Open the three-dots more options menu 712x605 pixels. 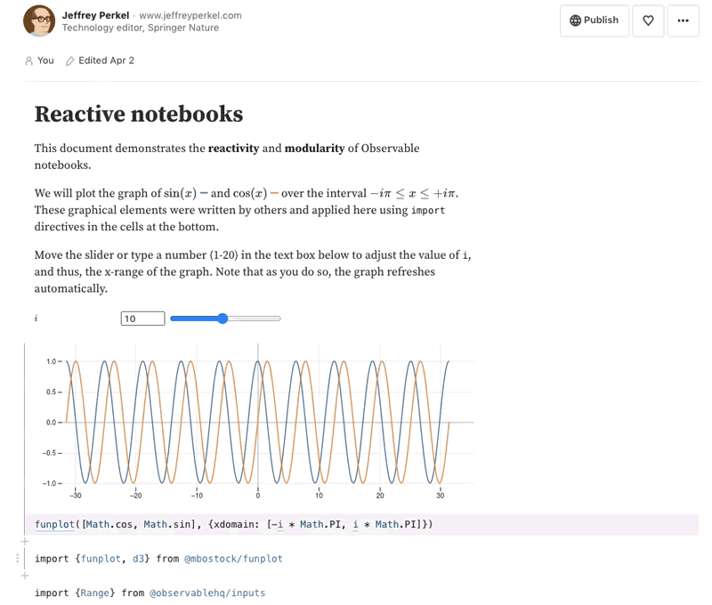683,20
